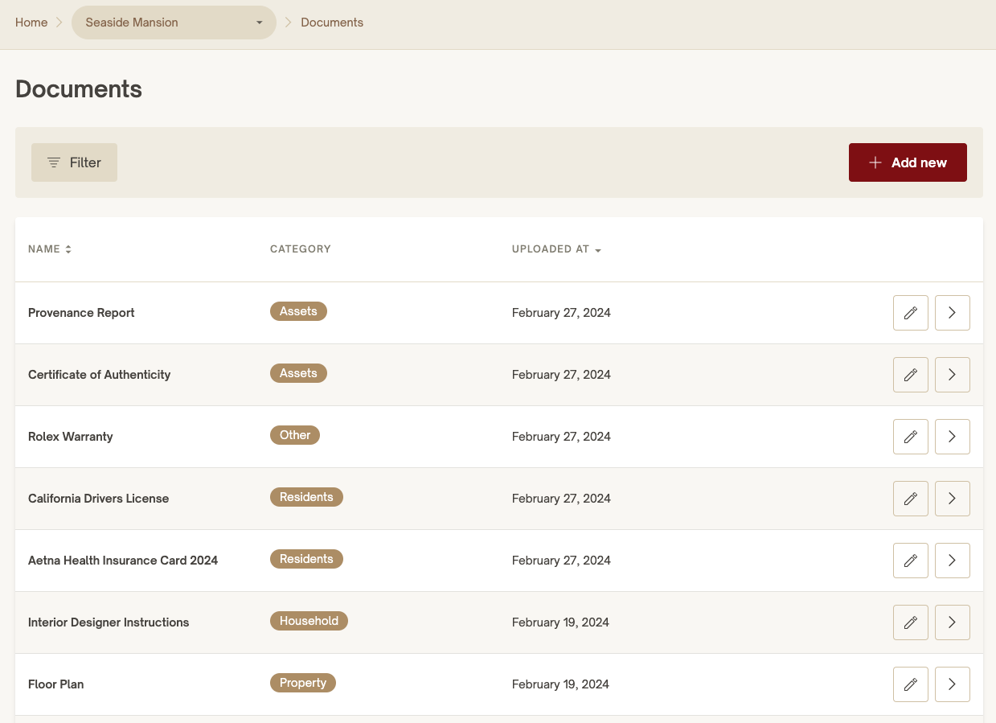Click the Property tag on Floor Plan

302,683
